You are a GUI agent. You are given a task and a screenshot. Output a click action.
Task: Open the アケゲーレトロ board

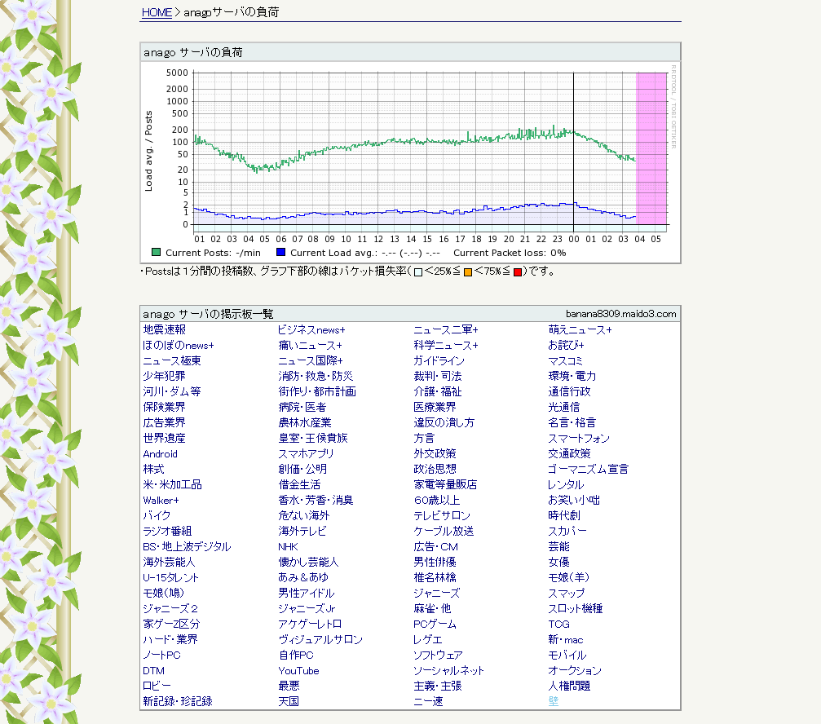tap(310, 624)
